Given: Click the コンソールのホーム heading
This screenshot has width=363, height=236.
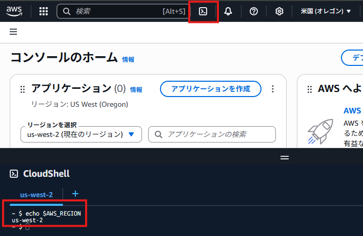Looking at the screenshot, I should tap(64, 57).
